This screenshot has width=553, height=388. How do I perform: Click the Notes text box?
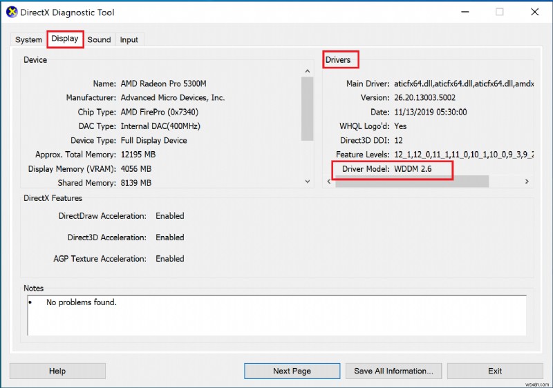pyautogui.click(x=277, y=316)
